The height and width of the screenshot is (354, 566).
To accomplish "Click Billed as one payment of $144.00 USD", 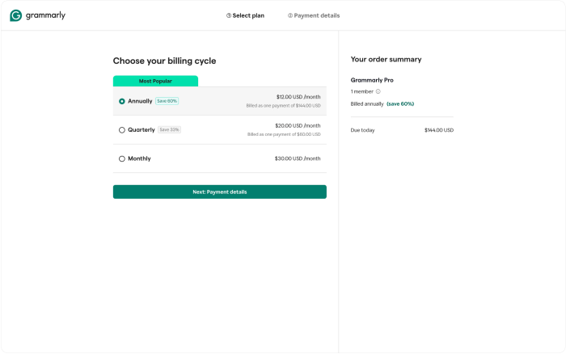I will [x=283, y=106].
